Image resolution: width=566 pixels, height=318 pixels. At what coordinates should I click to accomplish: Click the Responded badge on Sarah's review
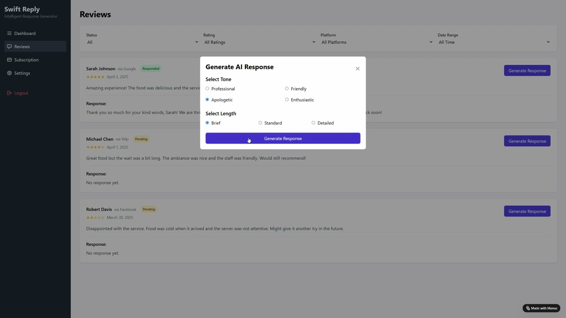[151, 68]
